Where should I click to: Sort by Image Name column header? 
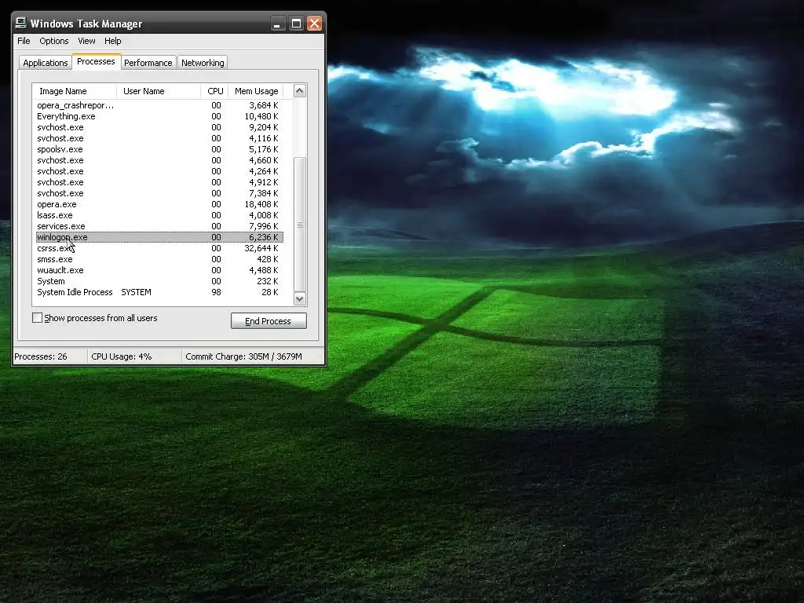tap(74, 91)
